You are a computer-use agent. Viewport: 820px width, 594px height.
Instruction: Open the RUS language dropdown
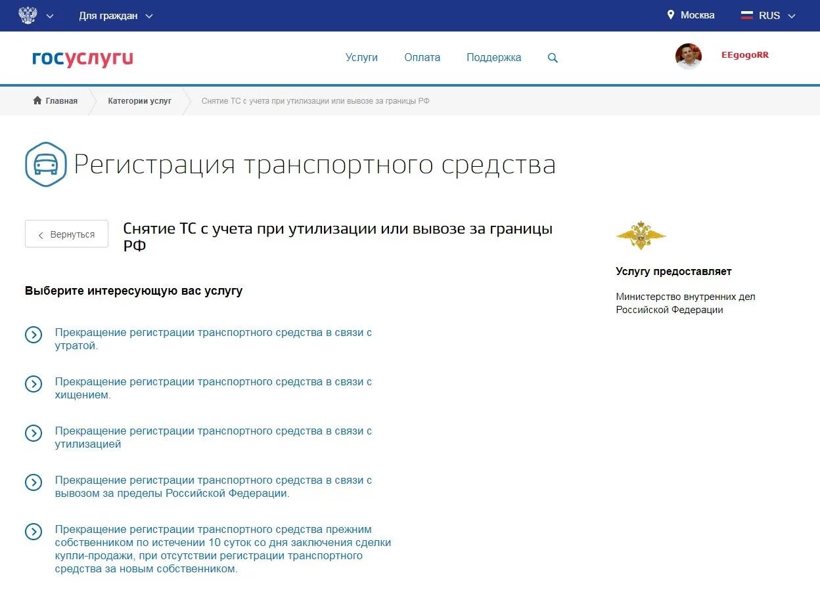pyautogui.click(x=777, y=16)
